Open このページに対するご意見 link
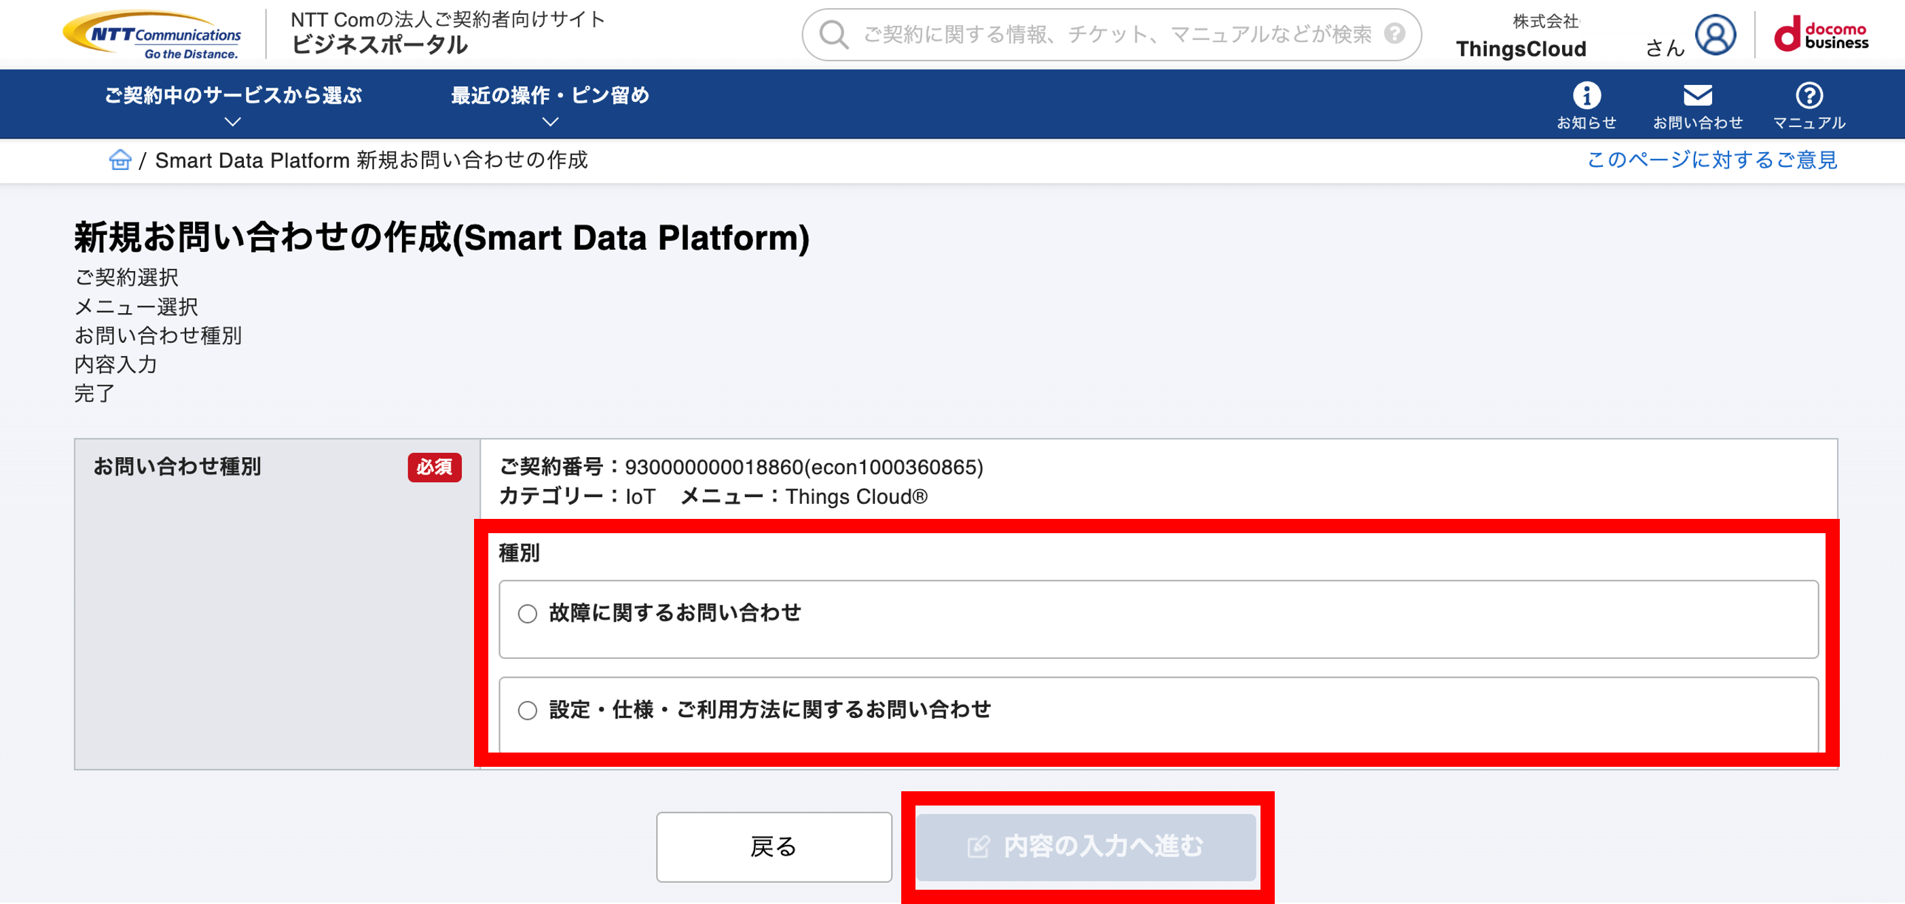1905x904 pixels. click(1712, 160)
